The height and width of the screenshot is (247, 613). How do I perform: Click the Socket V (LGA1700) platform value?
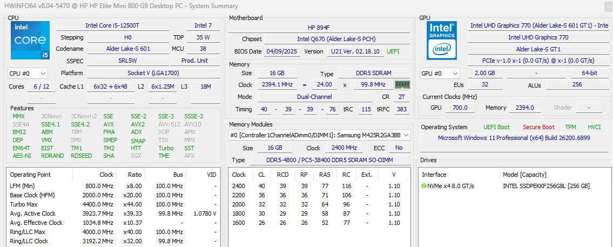tap(153, 73)
